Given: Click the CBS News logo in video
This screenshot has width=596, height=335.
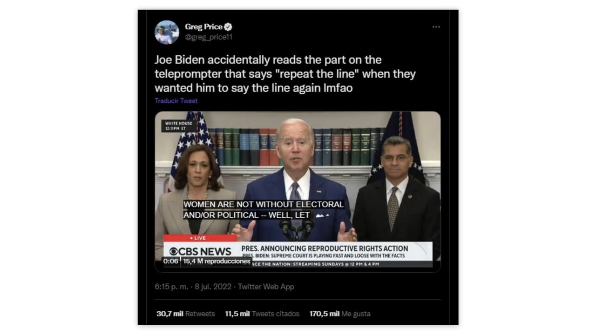Looking at the screenshot, I should (x=200, y=251).
